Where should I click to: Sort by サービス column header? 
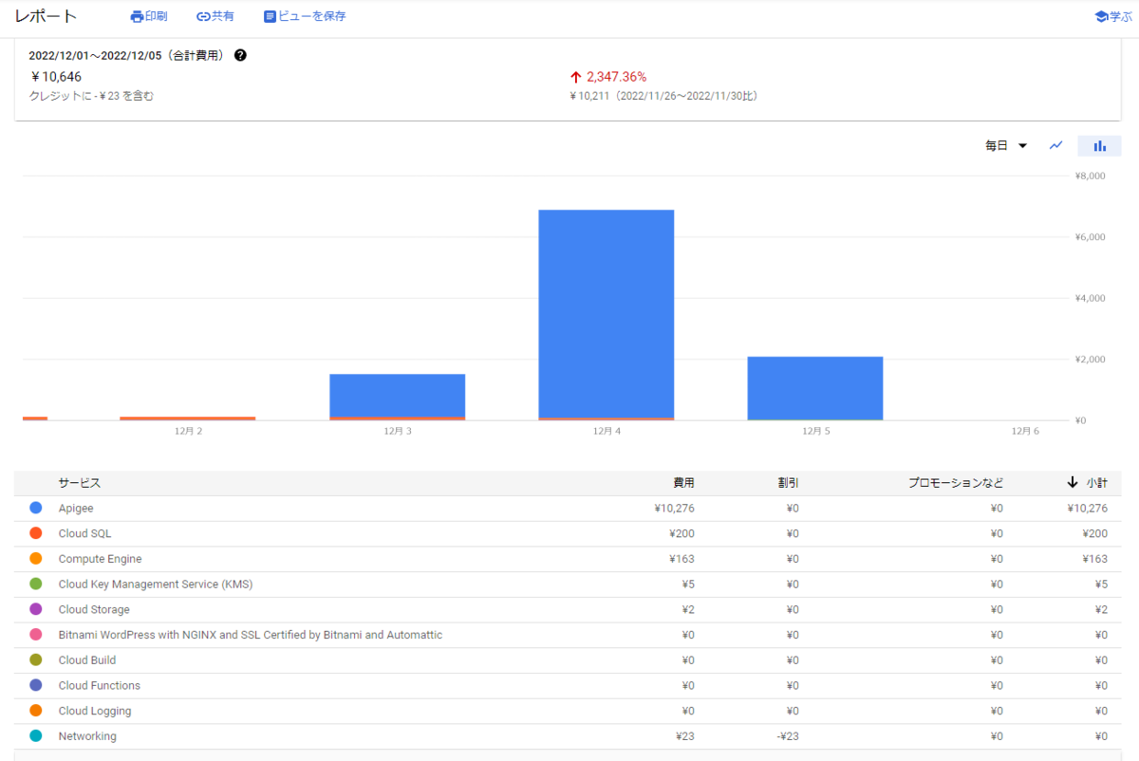click(x=79, y=483)
